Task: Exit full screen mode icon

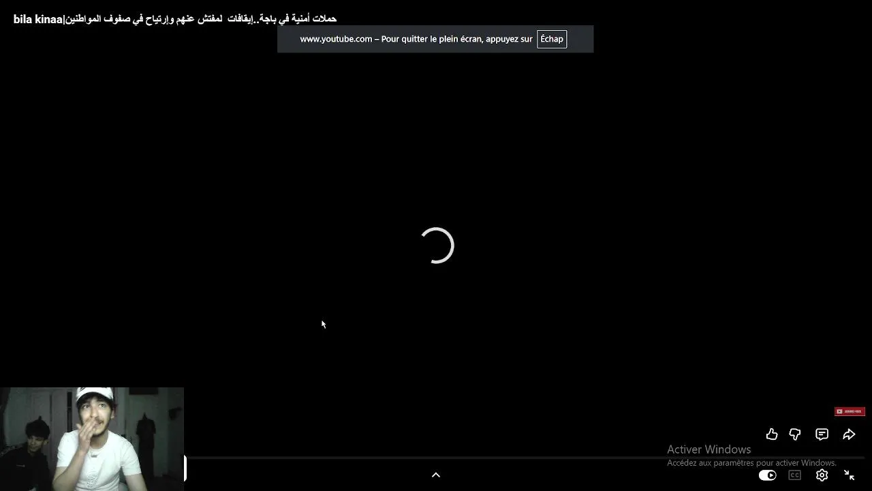Action: [849, 475]
